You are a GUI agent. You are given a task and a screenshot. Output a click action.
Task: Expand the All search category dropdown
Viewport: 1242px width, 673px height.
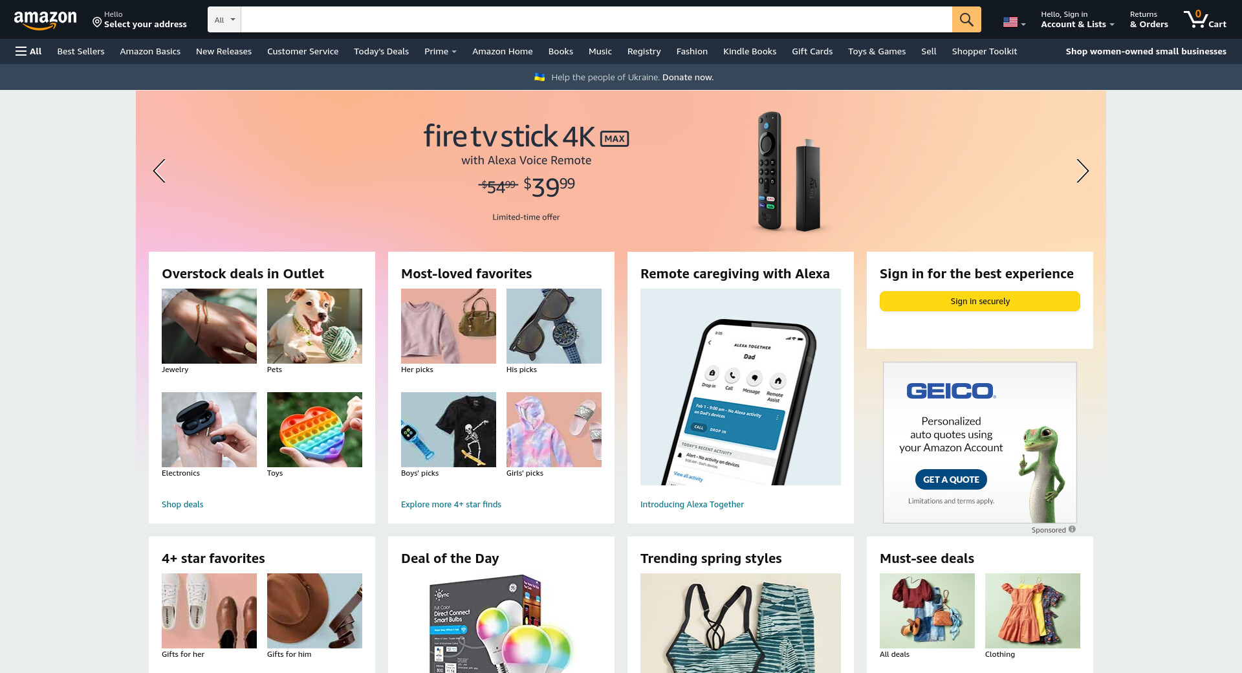click(x=224, y=19)
